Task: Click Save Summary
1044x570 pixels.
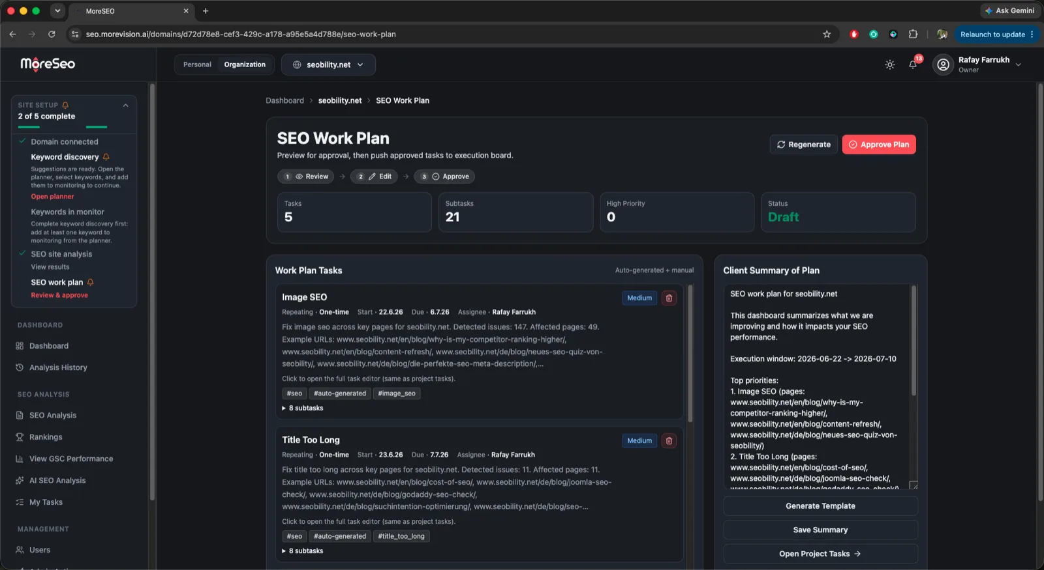Action: click(x=820, y=530)
